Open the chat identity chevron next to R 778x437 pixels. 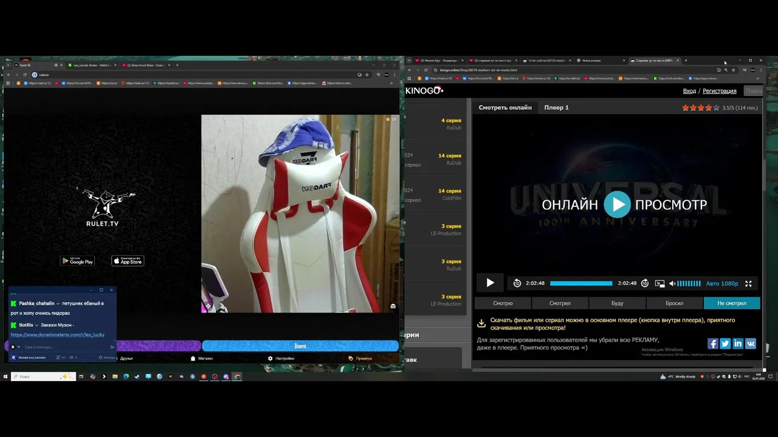[x=19, y=347]
